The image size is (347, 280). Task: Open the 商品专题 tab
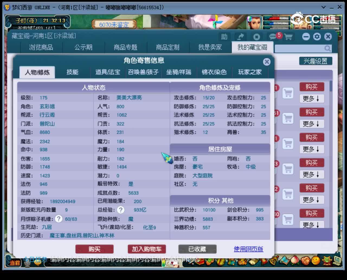tap(126, 47)
